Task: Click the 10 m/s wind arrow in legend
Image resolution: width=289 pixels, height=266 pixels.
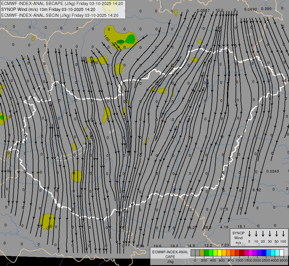Action: [x=256, y=234]
